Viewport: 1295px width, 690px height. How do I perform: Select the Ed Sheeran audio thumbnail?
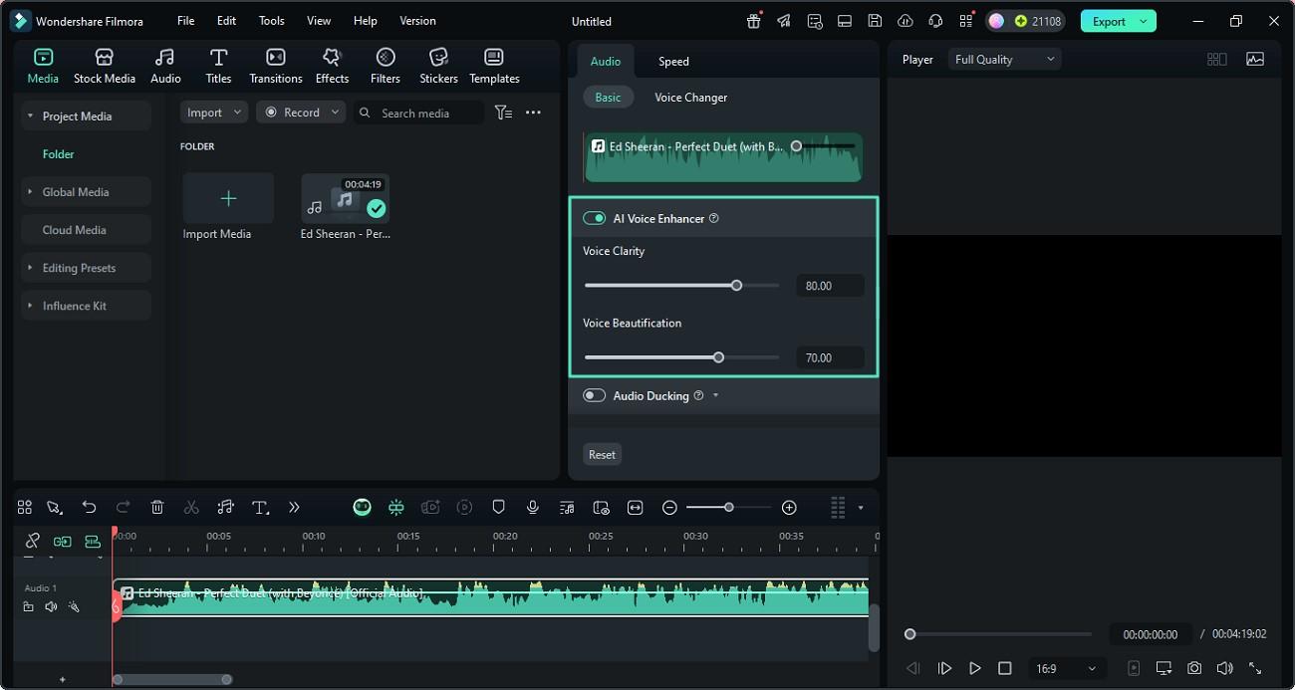345,198
